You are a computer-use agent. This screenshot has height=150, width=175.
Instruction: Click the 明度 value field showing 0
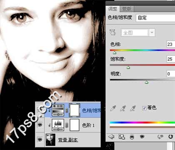coord(171,74)
